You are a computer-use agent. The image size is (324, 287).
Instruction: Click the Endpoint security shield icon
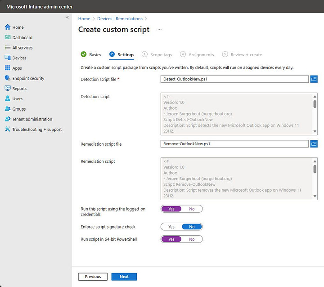[8, 78]
